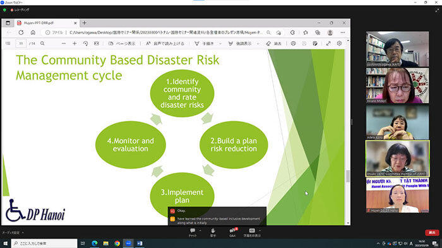Search within the PDF document
442x248 pixels.
pyautogui.click(x=42, y=44)
